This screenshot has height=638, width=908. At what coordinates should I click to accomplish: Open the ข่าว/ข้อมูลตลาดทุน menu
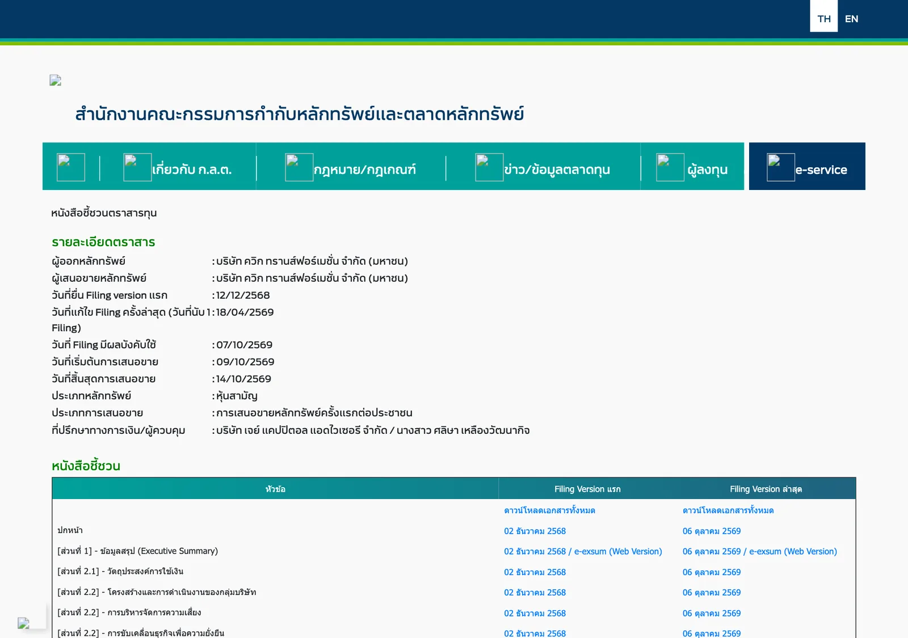tap(557, 170)
